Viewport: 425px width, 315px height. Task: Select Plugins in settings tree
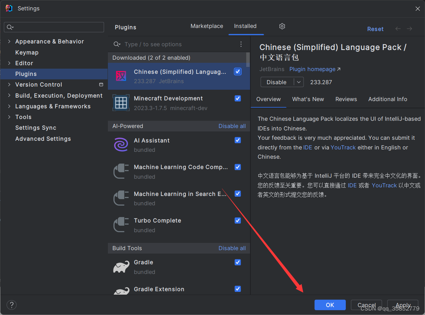pos(54,74)
